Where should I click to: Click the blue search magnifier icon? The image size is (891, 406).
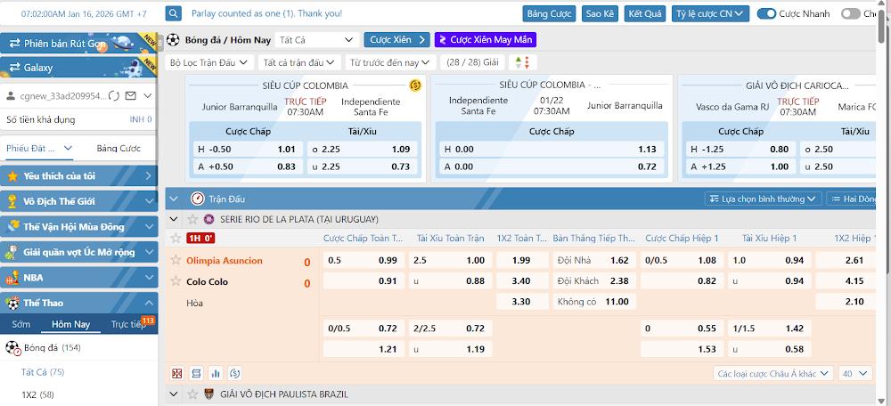tap(174, 13)
